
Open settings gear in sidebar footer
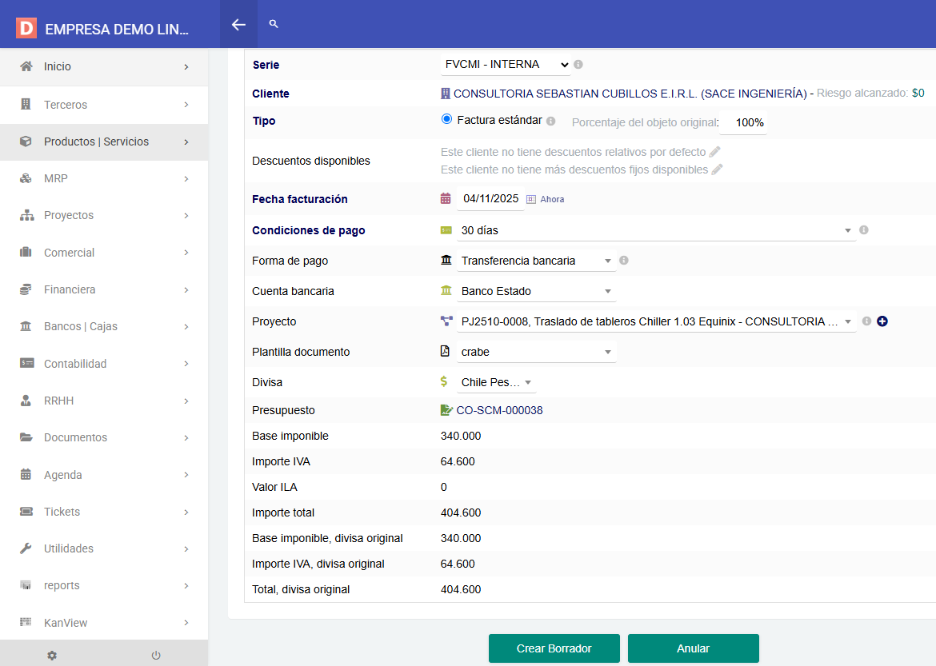[x=52, y=655]
